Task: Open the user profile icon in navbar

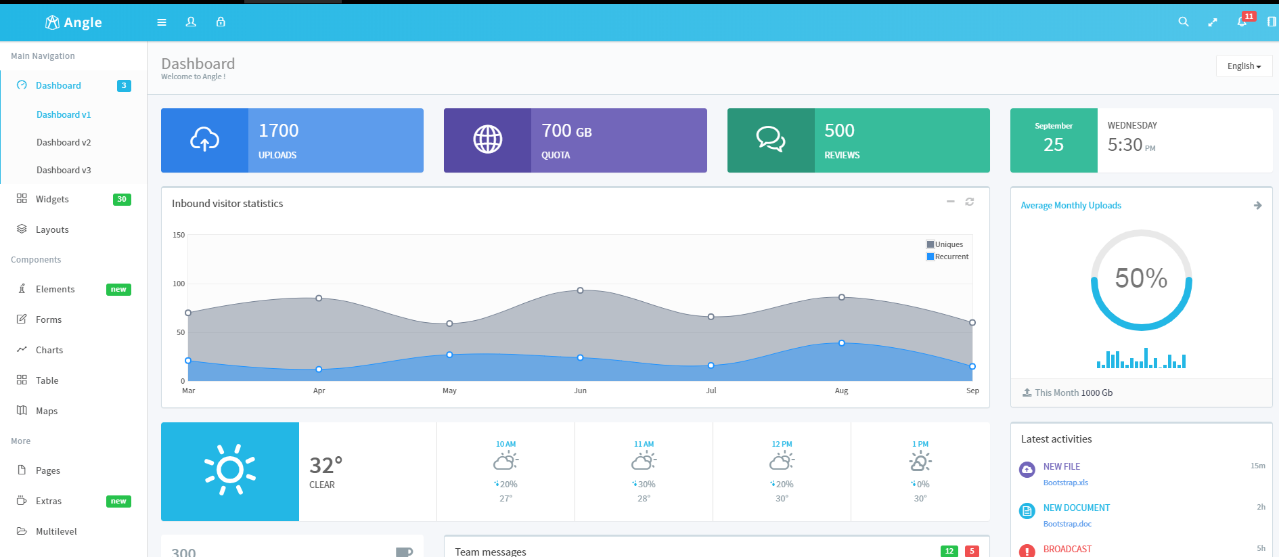Action: (x=191, y=22)
